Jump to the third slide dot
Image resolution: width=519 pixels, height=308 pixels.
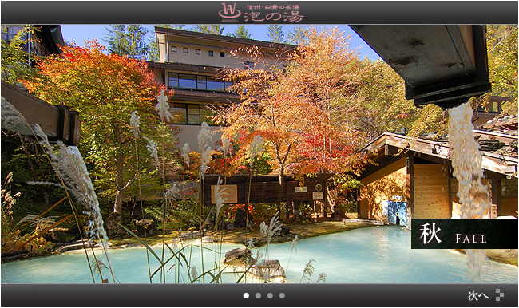pos(270,296)
